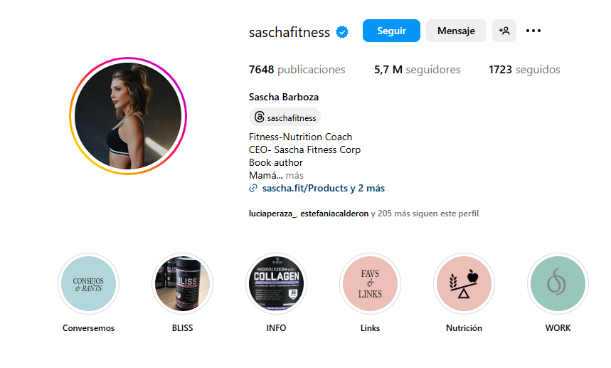The width and height of the screenshot is (611, 368).
Task: Open the Conversemos story highlight
Action: [88, 284]
